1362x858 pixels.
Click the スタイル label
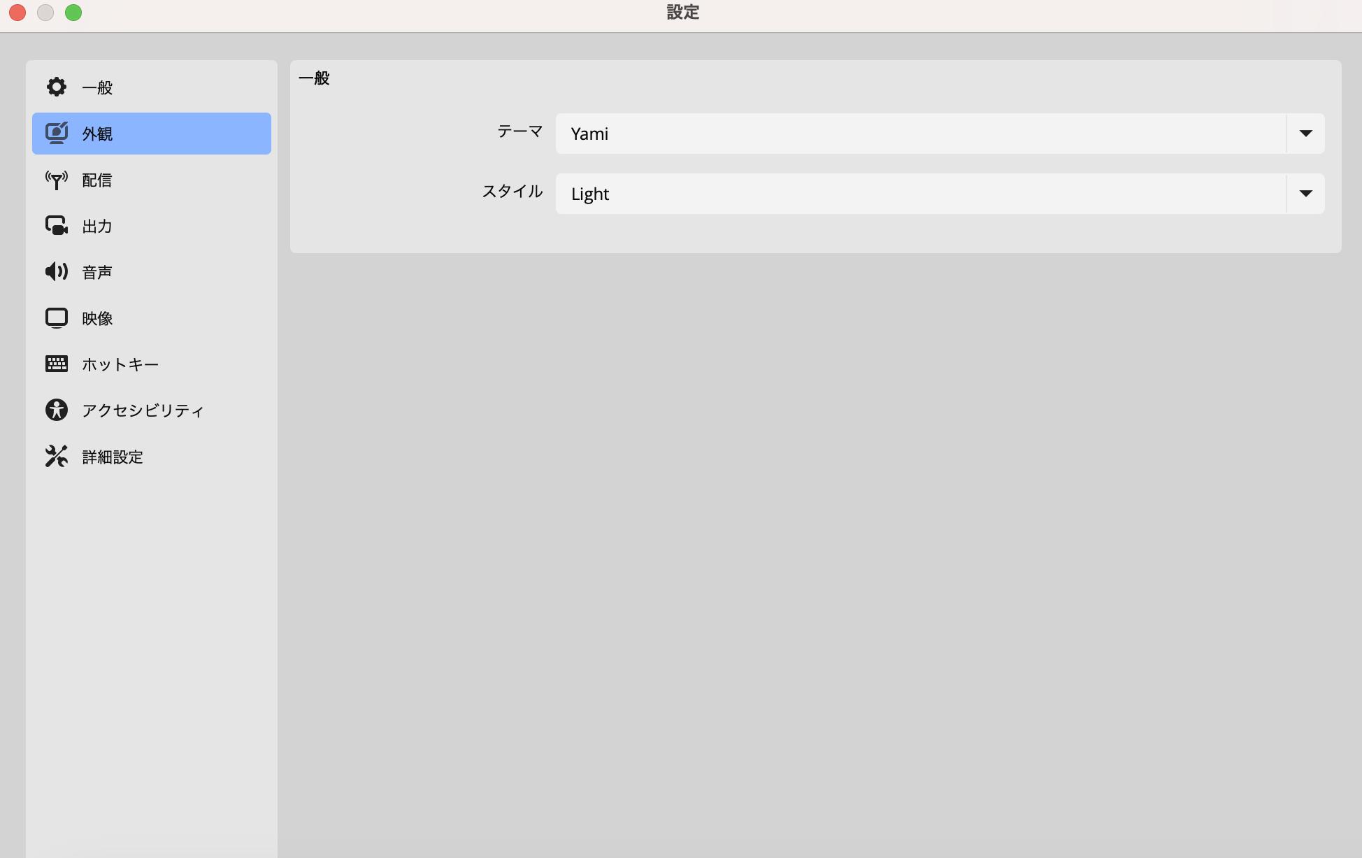click(512, 192)
